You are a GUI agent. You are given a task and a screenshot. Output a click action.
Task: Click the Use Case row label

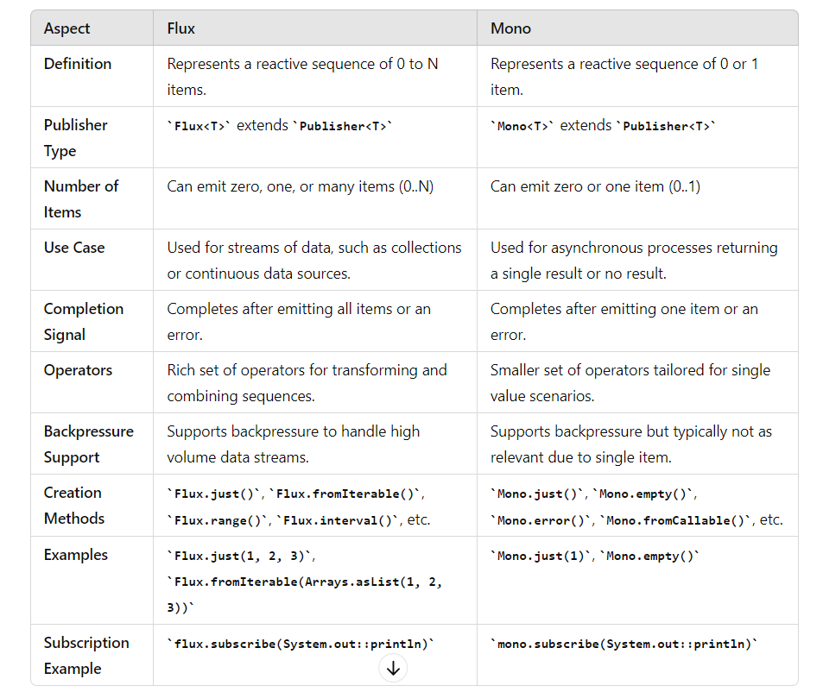(74, 248)
